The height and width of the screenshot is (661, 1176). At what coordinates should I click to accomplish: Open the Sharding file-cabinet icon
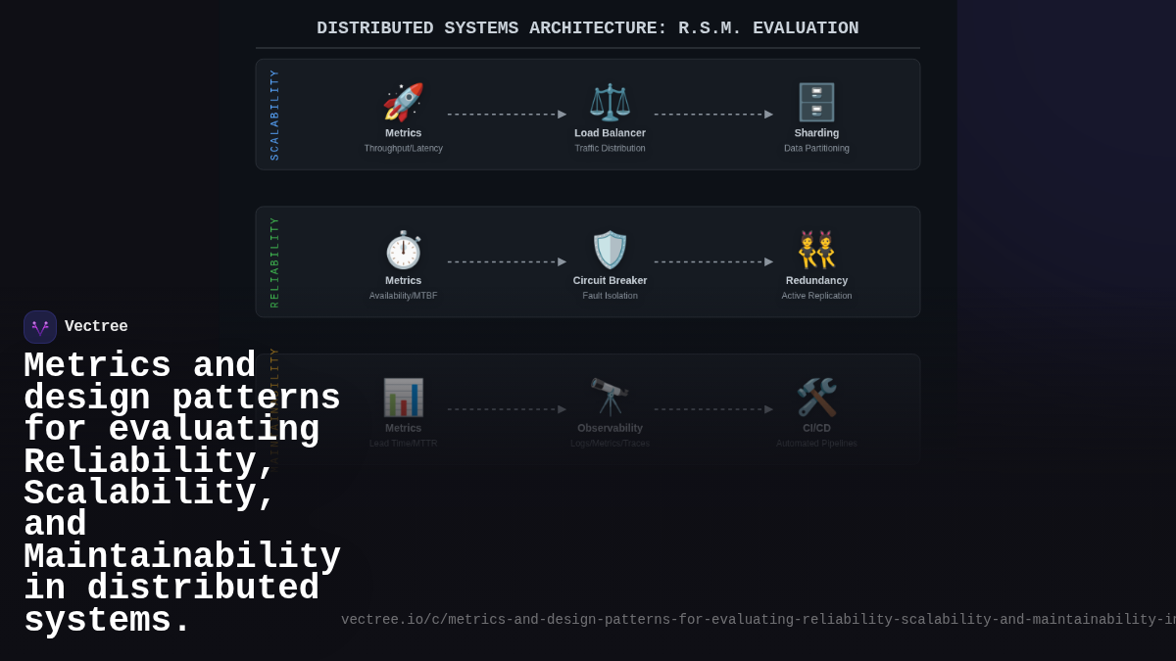click(x=816, y=103)
